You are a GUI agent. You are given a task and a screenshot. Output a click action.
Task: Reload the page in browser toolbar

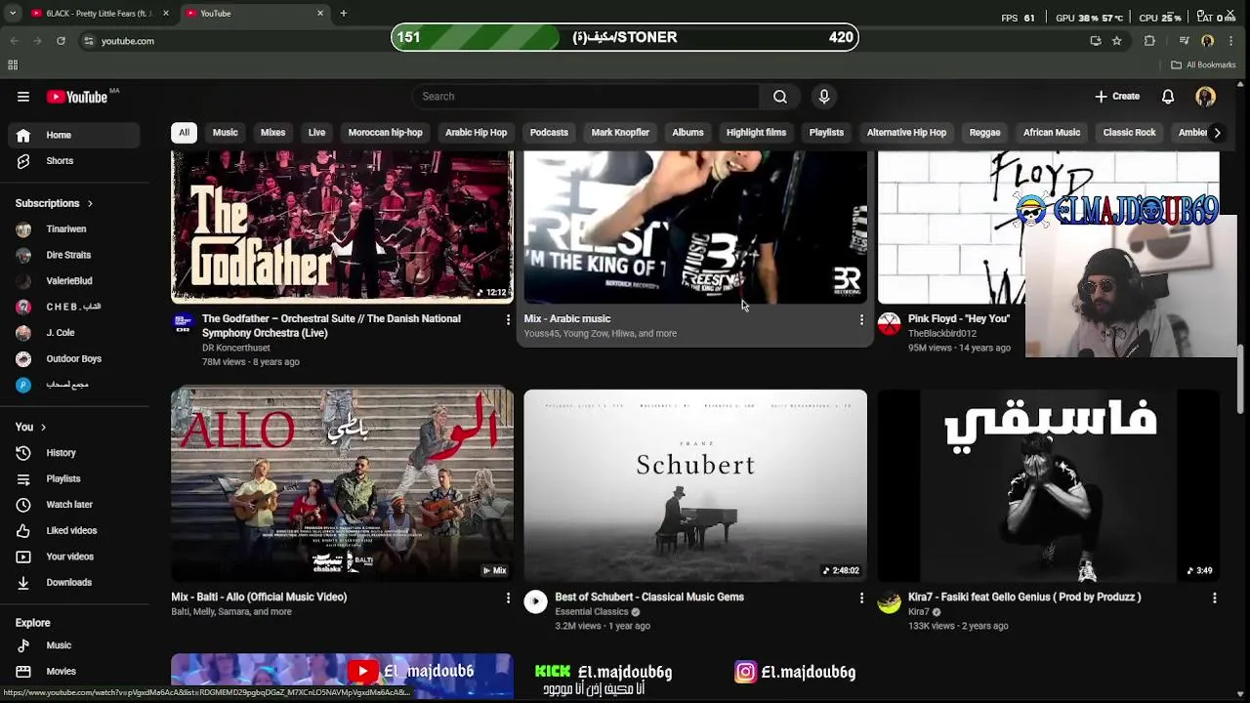coord(61,41)
